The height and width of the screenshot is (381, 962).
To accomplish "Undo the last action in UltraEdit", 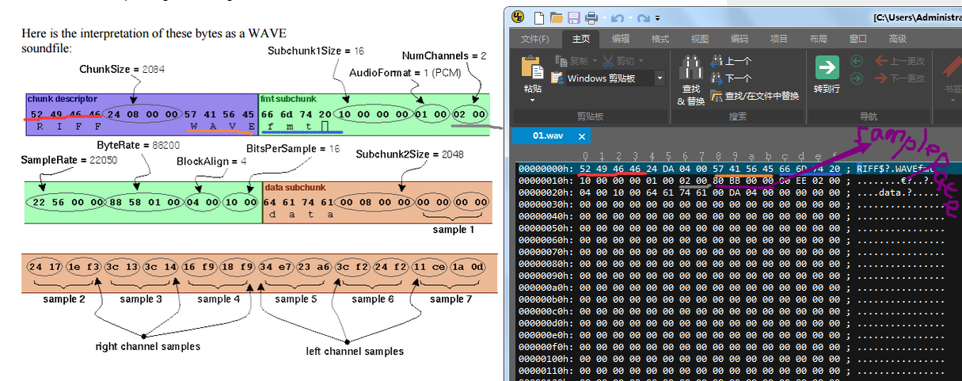I will click(617, 17).
